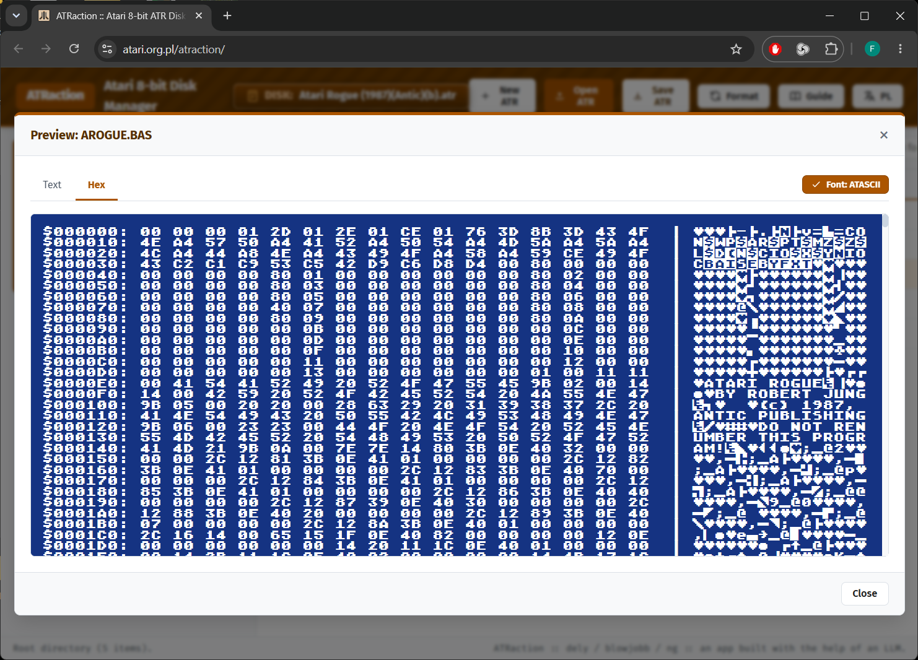Select the Hex preview tab
The width and height of the screenshot is (918, 660).
97,185
